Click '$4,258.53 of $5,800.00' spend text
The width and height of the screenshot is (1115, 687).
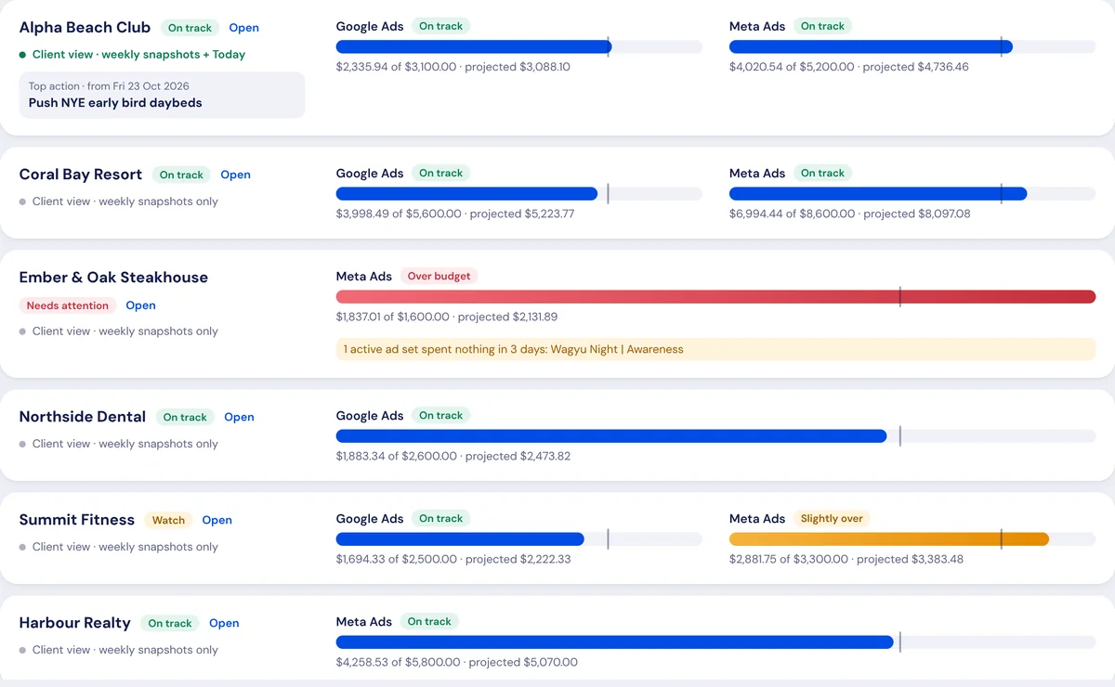[x=399, y=662]
